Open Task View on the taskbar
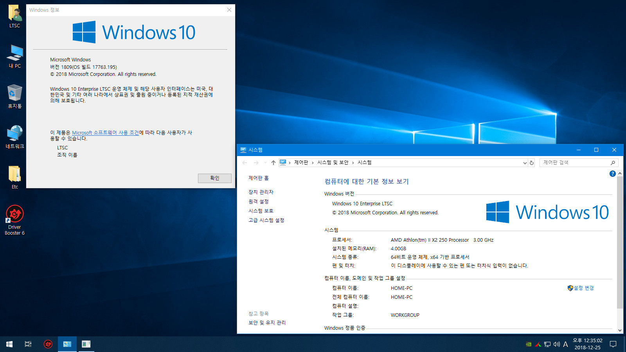 (28, 344)
